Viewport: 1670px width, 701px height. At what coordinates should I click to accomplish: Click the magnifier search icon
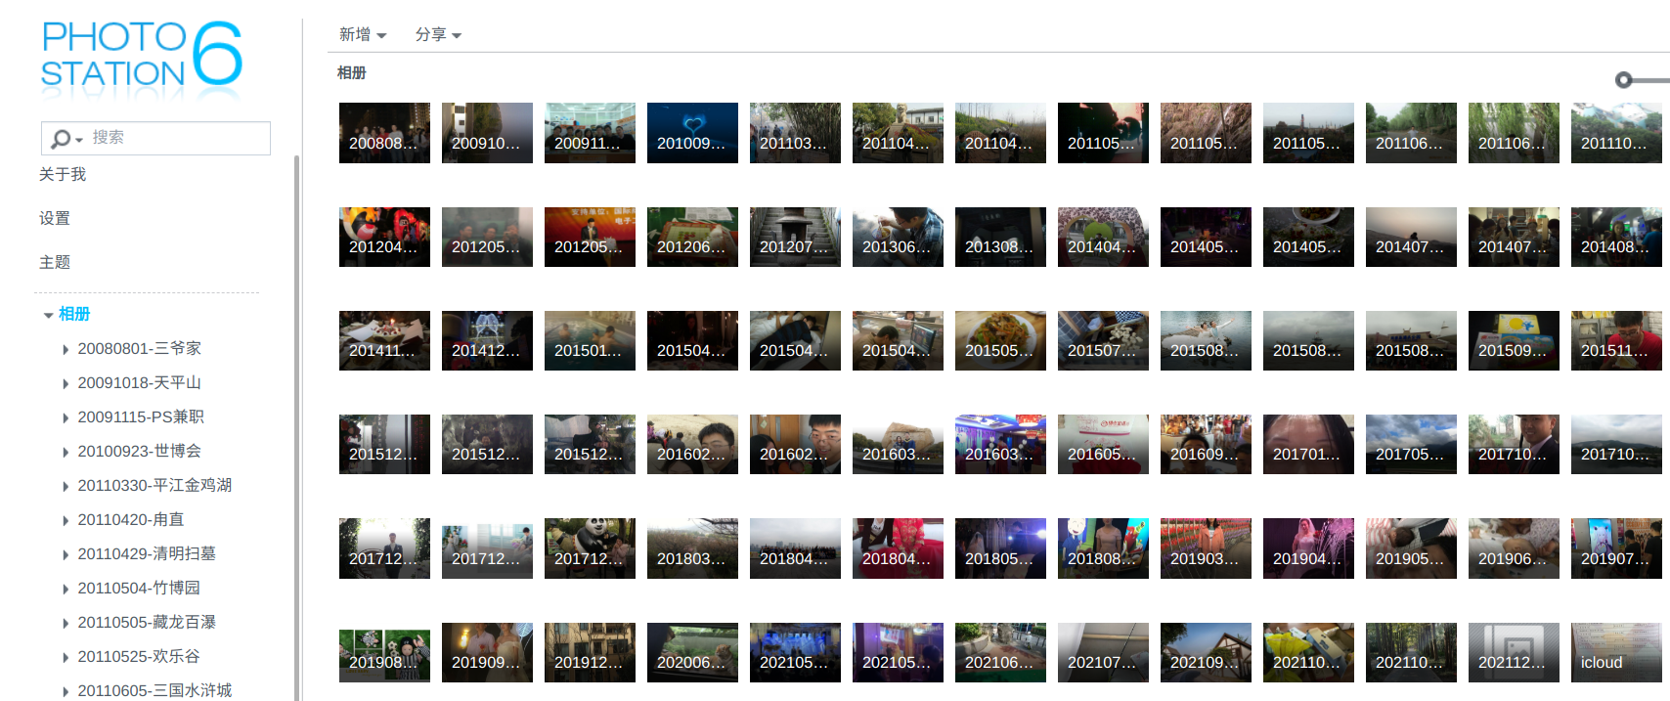tap(61, 139)
